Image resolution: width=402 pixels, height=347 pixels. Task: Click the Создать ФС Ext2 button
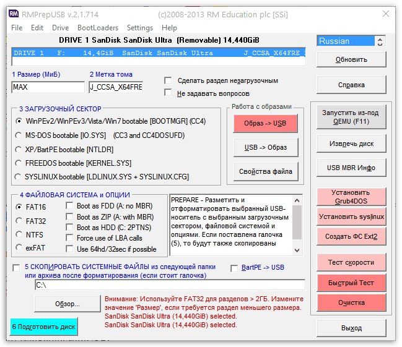(x=351, y=236)
